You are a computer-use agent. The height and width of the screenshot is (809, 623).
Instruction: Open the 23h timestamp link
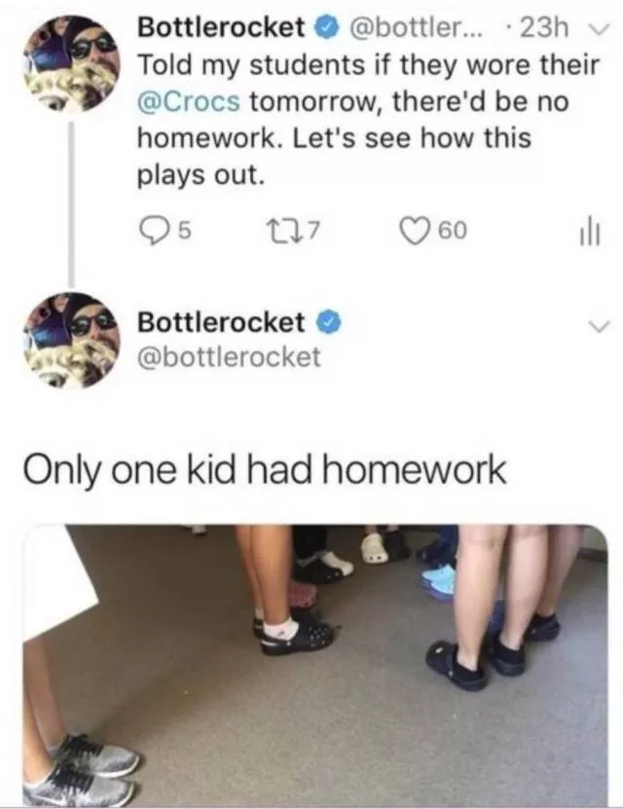[543, 28]
